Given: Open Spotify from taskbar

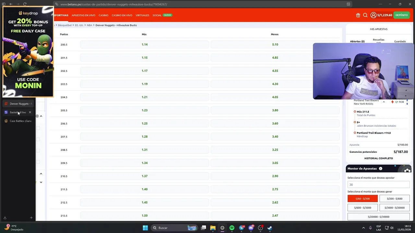Looking at the screenshot, I should pyautogui.click(x=232, y=228).
